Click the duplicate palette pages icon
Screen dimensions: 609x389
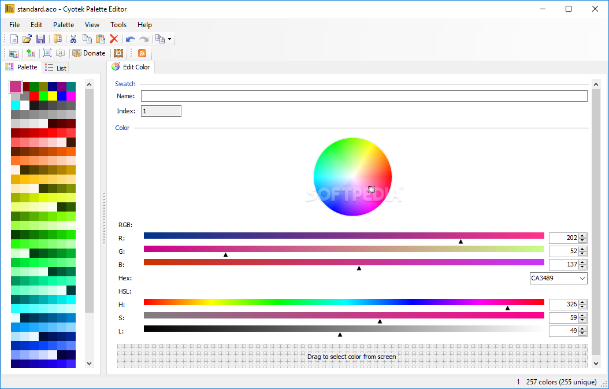pos(160,39)
